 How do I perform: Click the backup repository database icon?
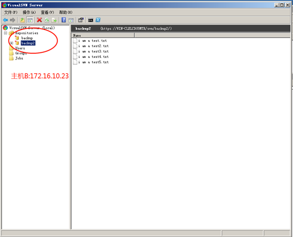click(17, 38)
